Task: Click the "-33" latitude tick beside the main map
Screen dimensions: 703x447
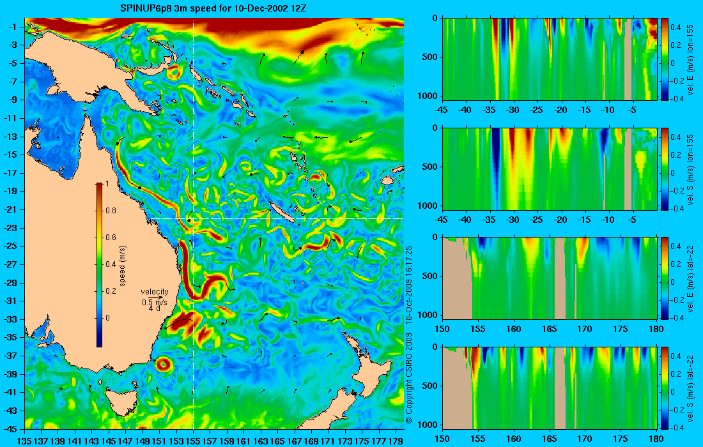Action: (12, 319)
